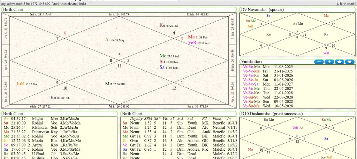Click the plus button in Vimshottari panel
Image resolution: width=357 pixels, height=159 pixels.
(329, 62)
